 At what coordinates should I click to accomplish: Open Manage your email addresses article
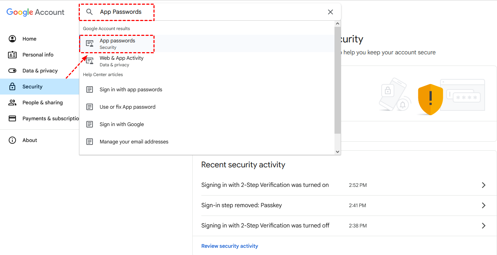click(134, 142)
